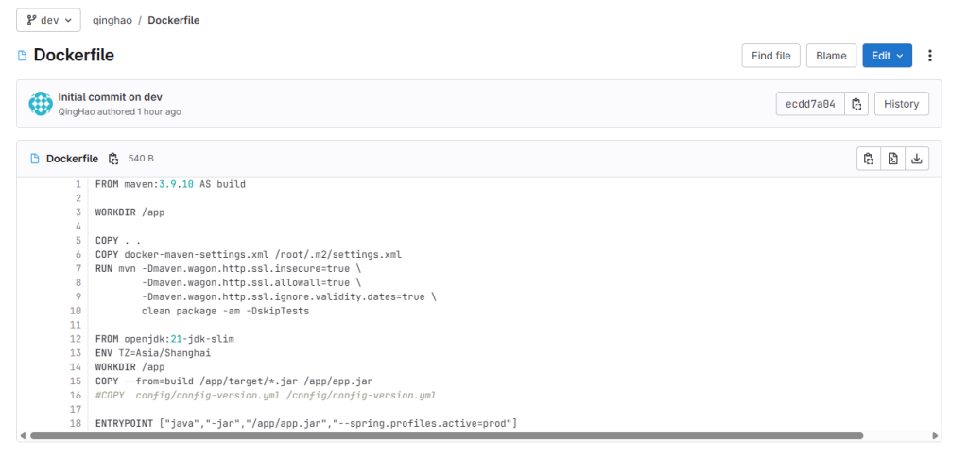Screen dimensions: 968x457
Task: Select line number 12 in the code
Action: (x=76, y=338)
